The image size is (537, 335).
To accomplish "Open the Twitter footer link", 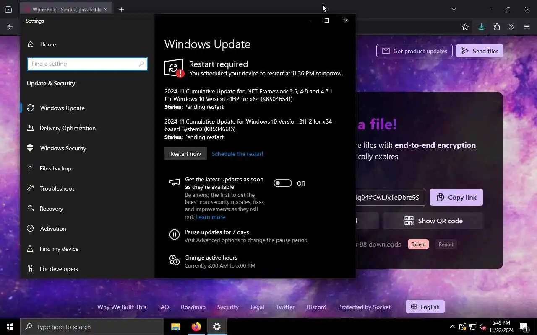I will (285, 307).
